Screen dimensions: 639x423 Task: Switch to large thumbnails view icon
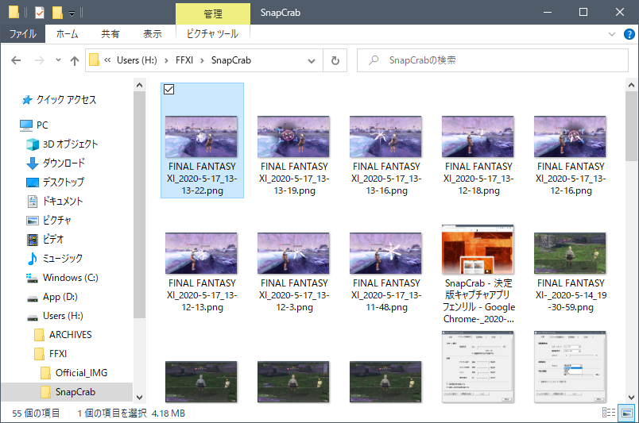click(x=626, y=413)
